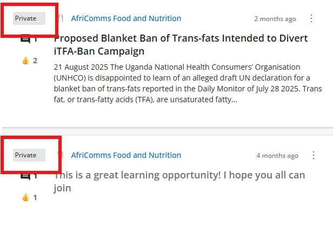Click the UNHCO post excerpt text
This screenshot has width=333, height=239.
184,83
